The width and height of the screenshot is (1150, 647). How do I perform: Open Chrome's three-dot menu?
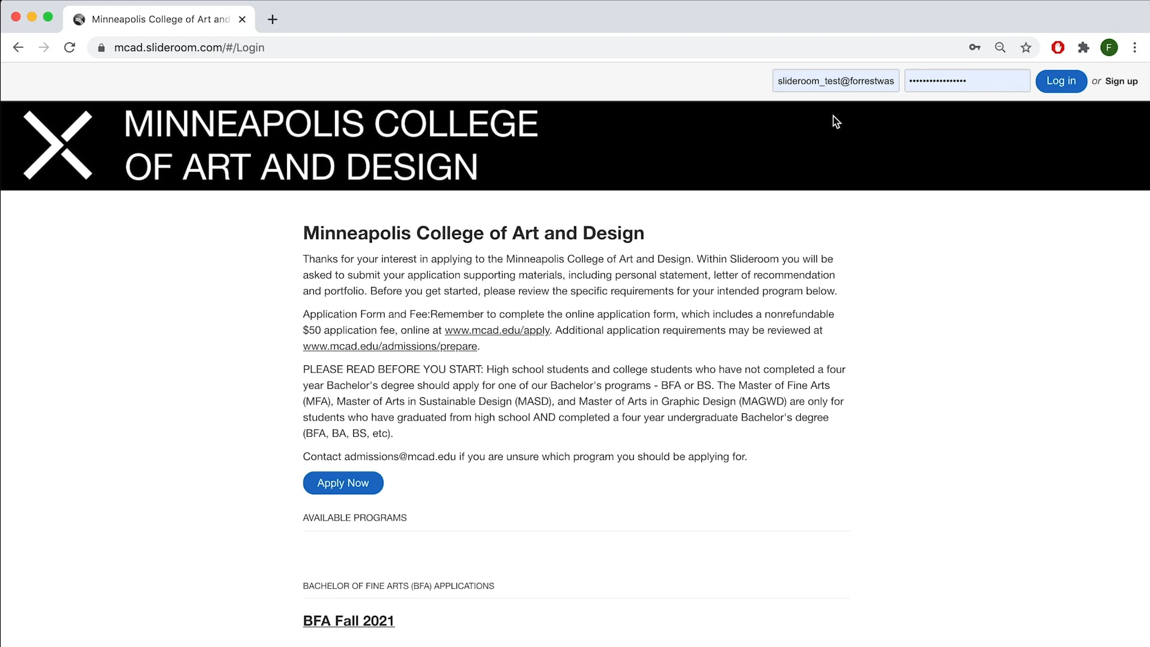click(x=1134, y=47)
